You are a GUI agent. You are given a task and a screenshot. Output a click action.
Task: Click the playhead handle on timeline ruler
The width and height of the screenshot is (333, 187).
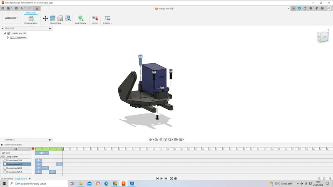[63, 149]
